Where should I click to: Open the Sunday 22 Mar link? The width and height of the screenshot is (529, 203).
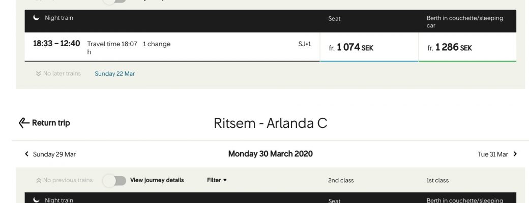(x=115, y=74)
